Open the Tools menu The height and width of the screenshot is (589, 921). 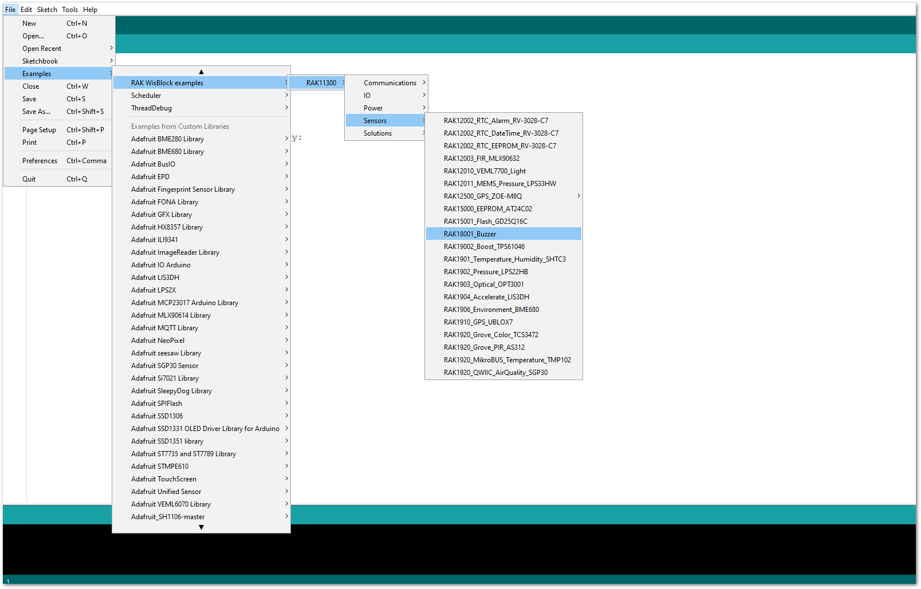pyautogui.click(x=70, y=10)
